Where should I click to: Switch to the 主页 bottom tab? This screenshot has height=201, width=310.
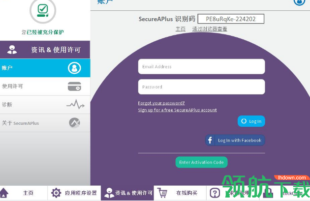coord(24,193)
